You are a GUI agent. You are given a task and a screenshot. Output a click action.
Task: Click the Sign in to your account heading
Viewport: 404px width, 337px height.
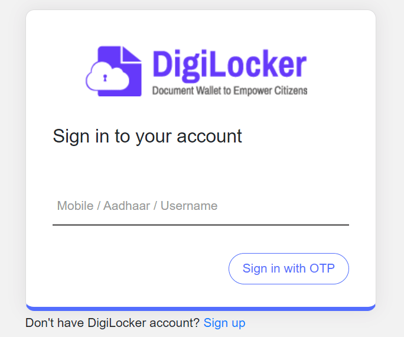point(147,136)
